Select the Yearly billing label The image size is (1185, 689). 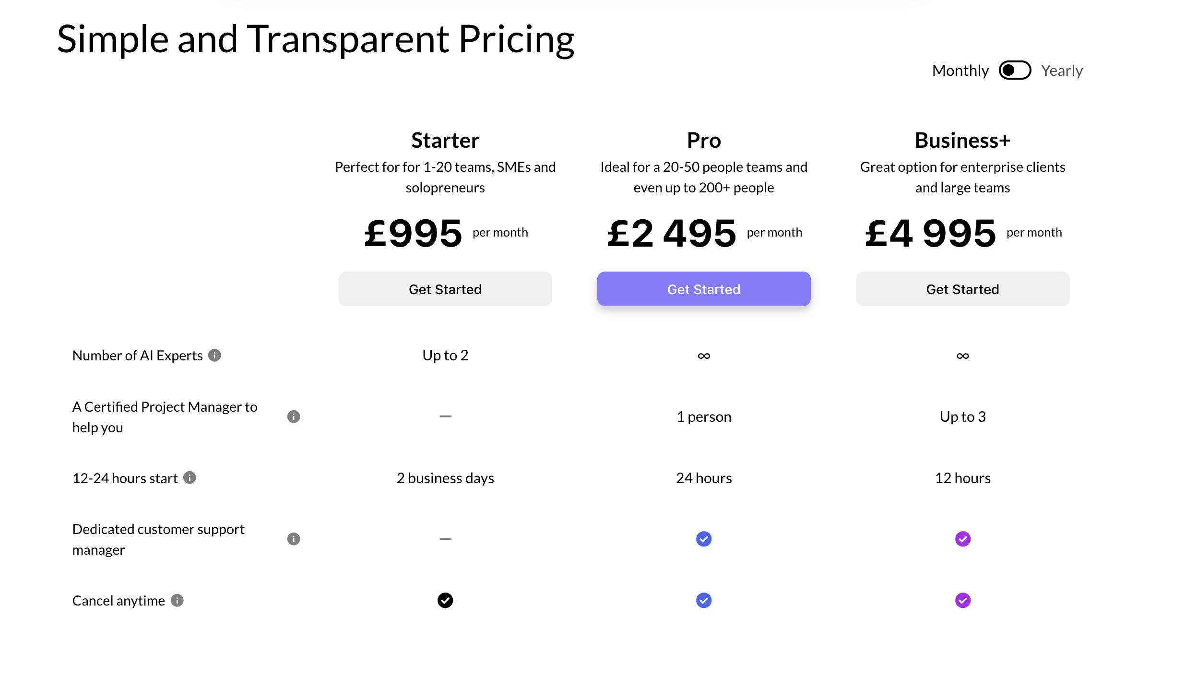(1062, 71)
